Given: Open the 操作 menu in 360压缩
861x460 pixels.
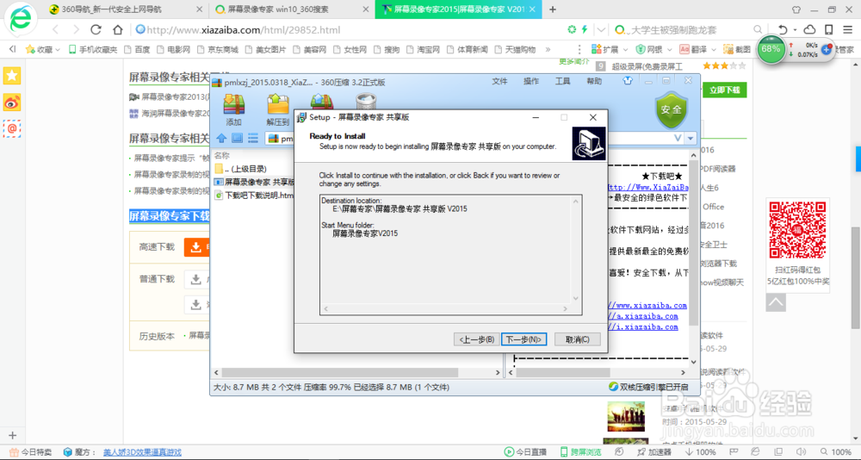Looking at the screenshot, I should pyautogui.click(x=531, y=81).
